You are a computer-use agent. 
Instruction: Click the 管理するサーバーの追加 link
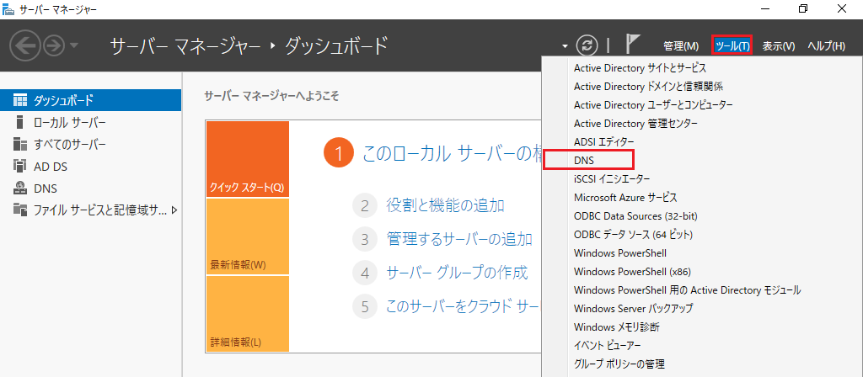[459, 239]
